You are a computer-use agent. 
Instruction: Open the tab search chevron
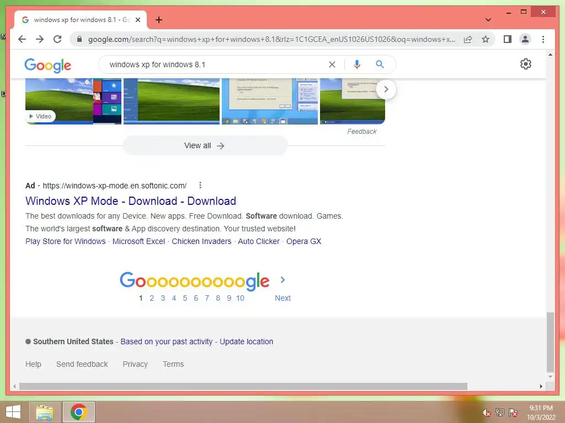(488, 20)
